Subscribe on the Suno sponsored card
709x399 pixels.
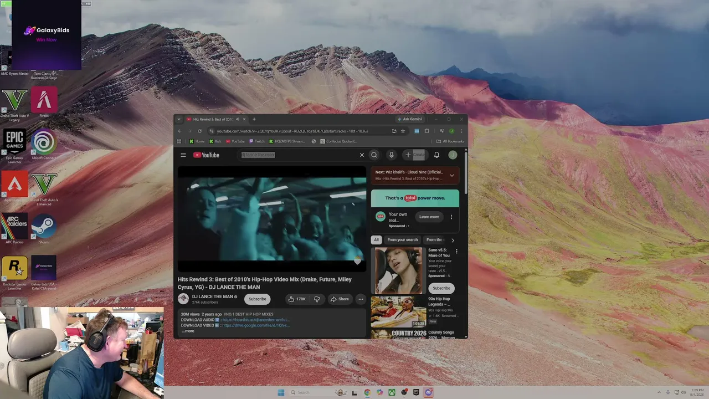point(441,288)
